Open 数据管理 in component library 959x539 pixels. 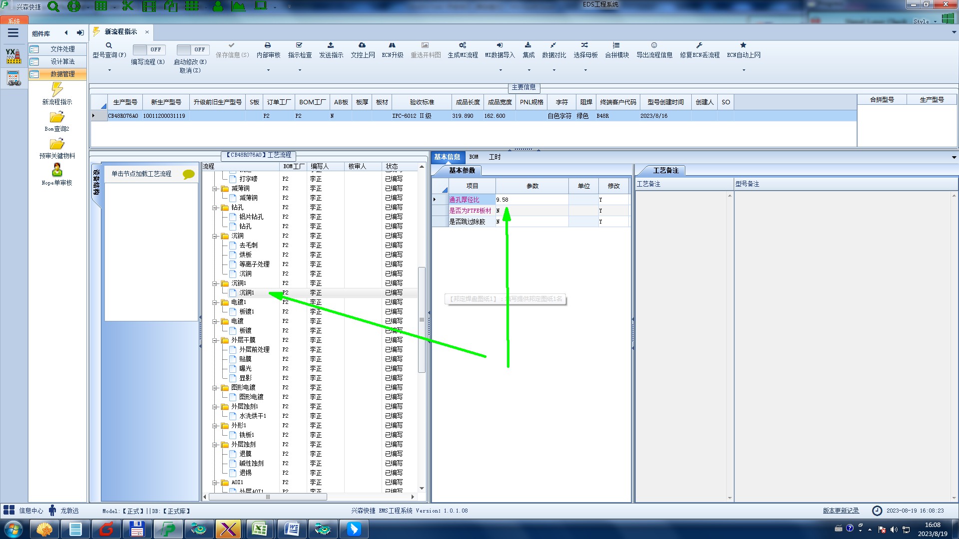57,74
